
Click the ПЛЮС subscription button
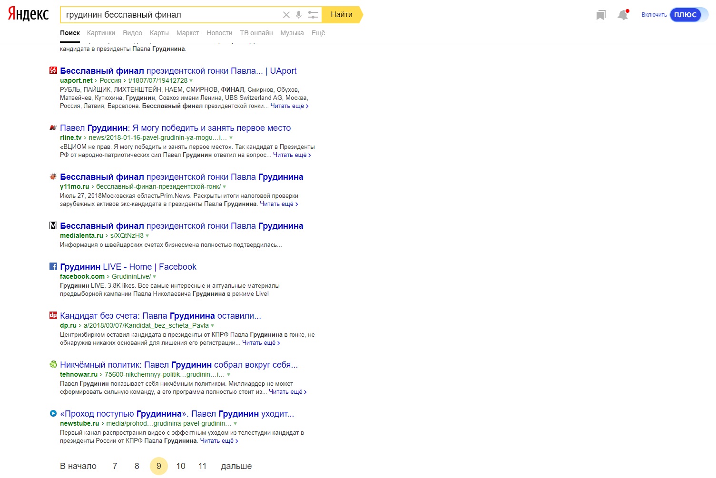point(686,15)
